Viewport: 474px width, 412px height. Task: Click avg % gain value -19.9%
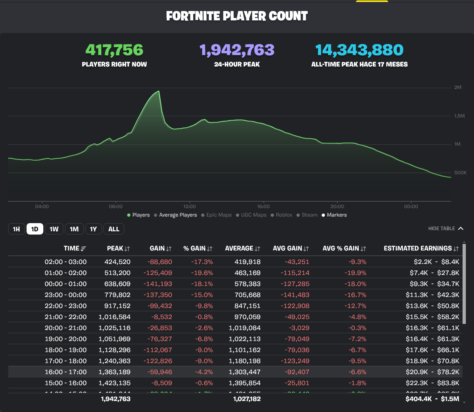pyautogui.click(x=355, y=273)
